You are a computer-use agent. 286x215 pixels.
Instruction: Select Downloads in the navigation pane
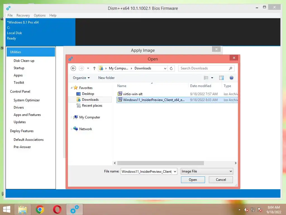[90, 100]
